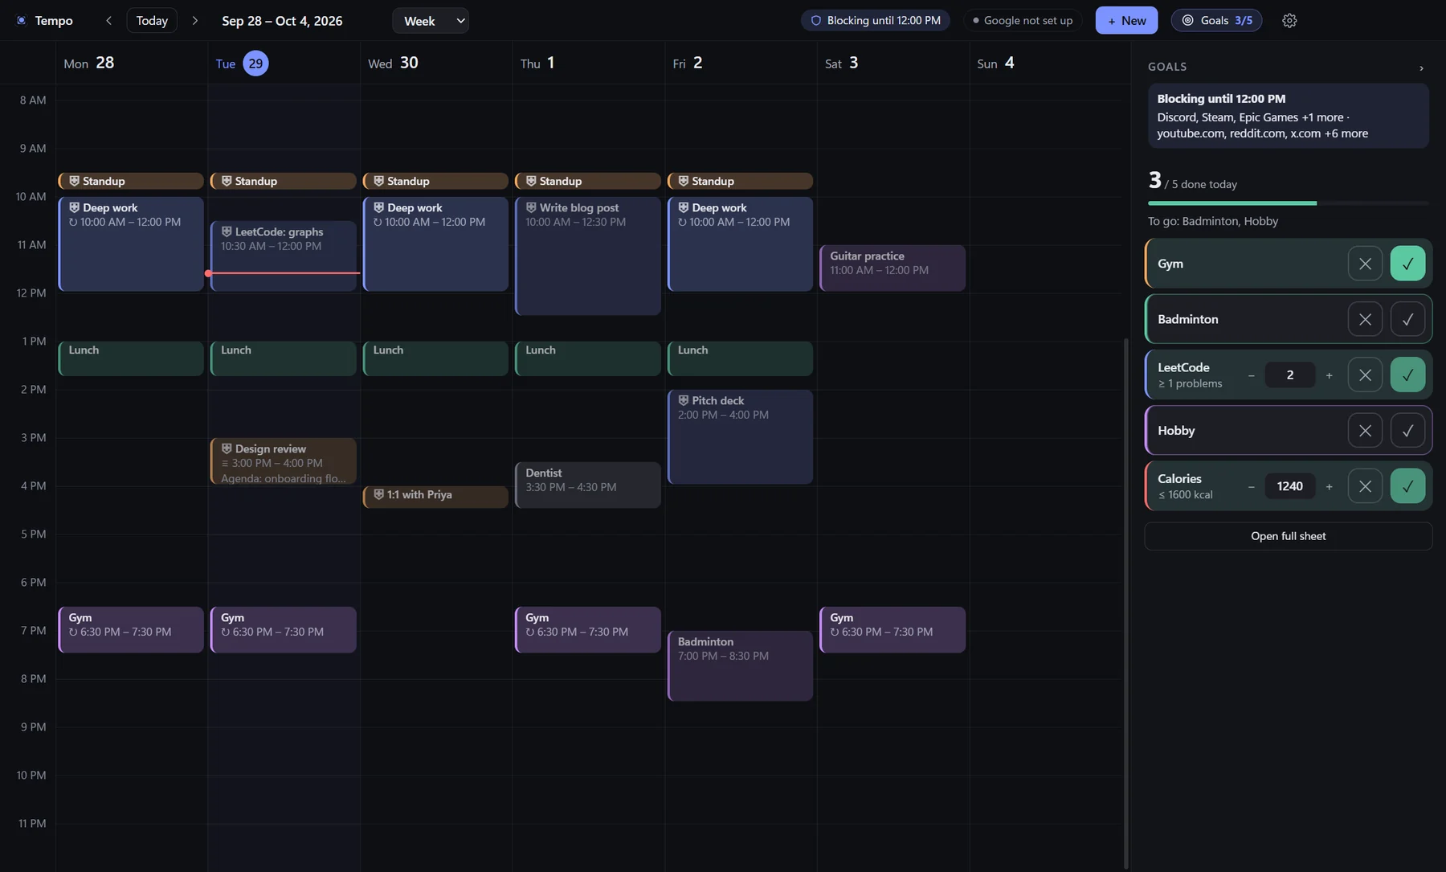Open Guitar practice event on Saturday
1446x872 pixels.
coord(893,268)
